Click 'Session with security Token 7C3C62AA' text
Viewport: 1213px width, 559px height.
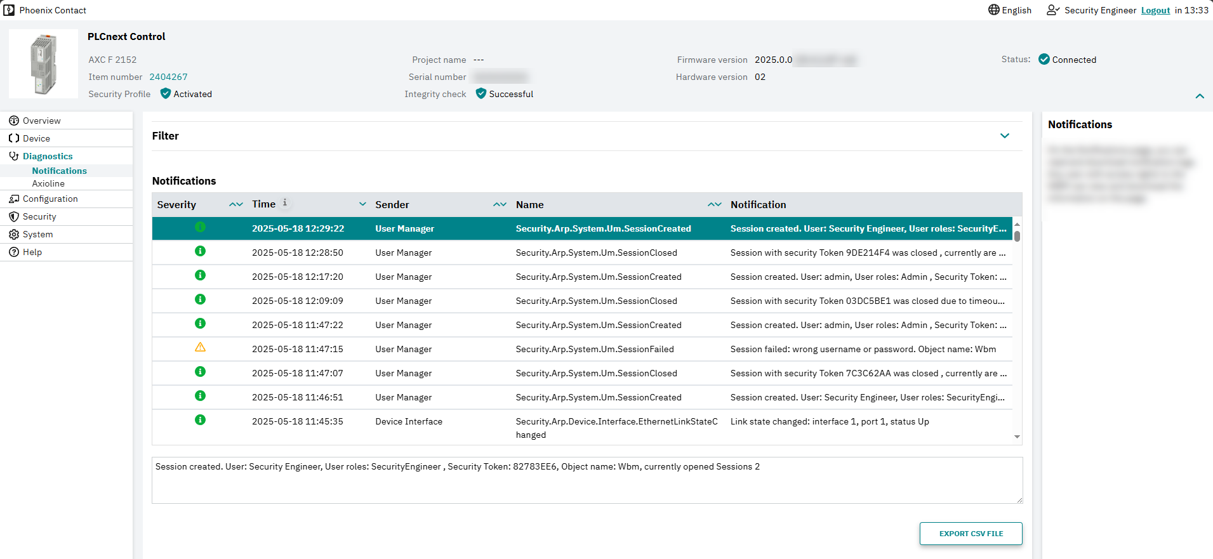(x=868, y=373)
